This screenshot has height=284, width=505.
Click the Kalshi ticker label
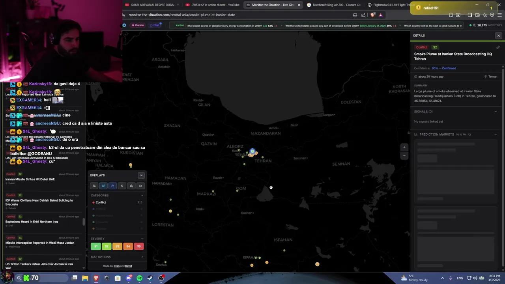pyautogui.click(x=180, y=25)
